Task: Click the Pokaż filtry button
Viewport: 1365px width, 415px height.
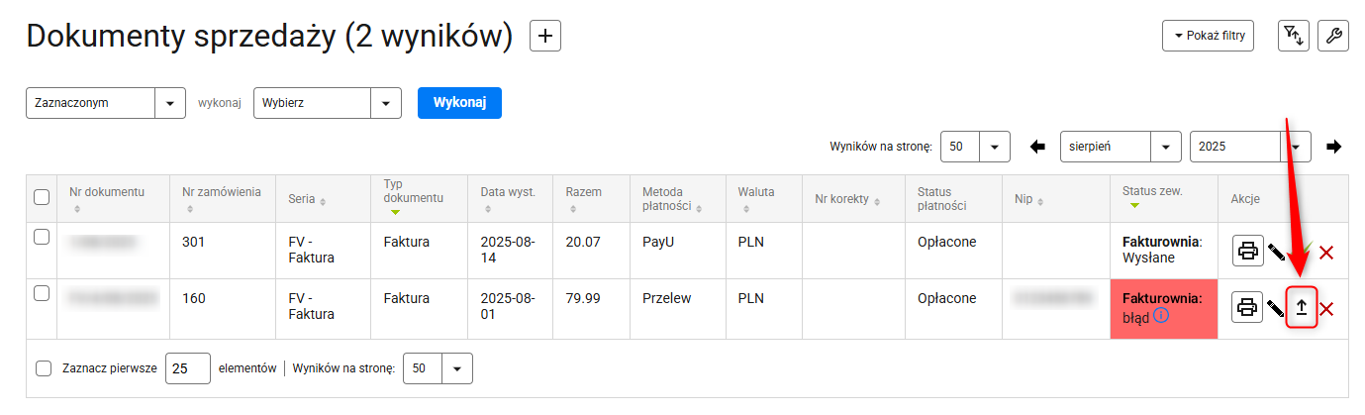Action: pyautogui.click(x=1209, y=36)
